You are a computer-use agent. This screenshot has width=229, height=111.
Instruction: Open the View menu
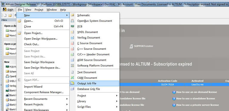(x=28, y=10)
